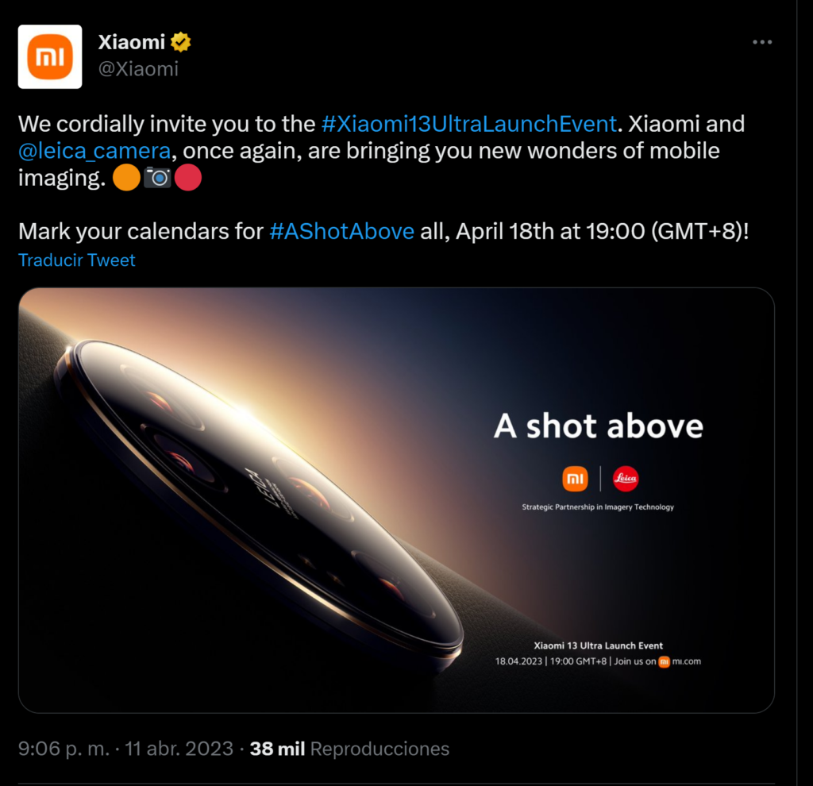Select the Mi logo inside the event poster
813x786 pixels.
click(x=573, y=480)
